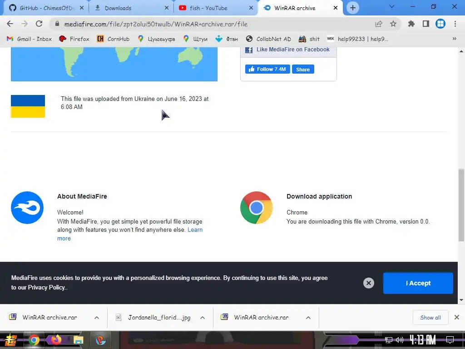Expand options for Jordanella_florid....jpg download

coord(203,318)
